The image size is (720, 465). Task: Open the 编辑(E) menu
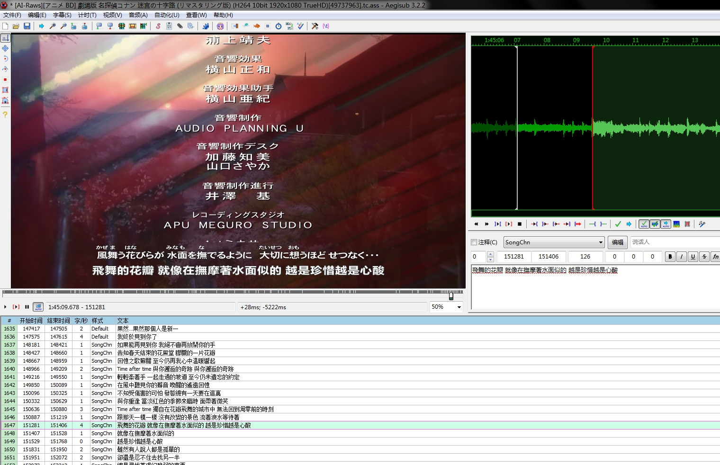pos(37,15)
